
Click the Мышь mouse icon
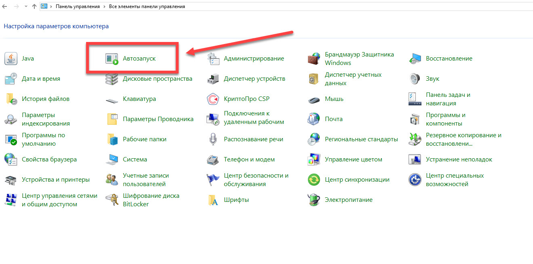314,99
